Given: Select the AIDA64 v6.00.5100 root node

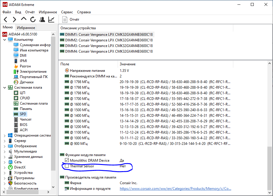Looking at the screenshot, I should coord(20,34).
